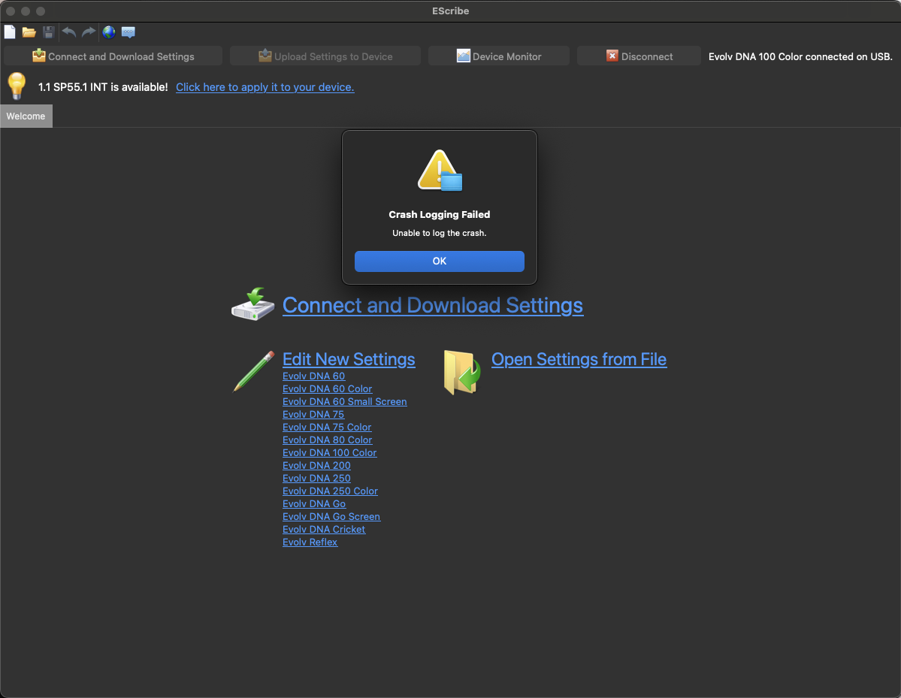Open file using the folder toolbar icon
Viewport: 901px width, 698px height.
tap(29, 32)
